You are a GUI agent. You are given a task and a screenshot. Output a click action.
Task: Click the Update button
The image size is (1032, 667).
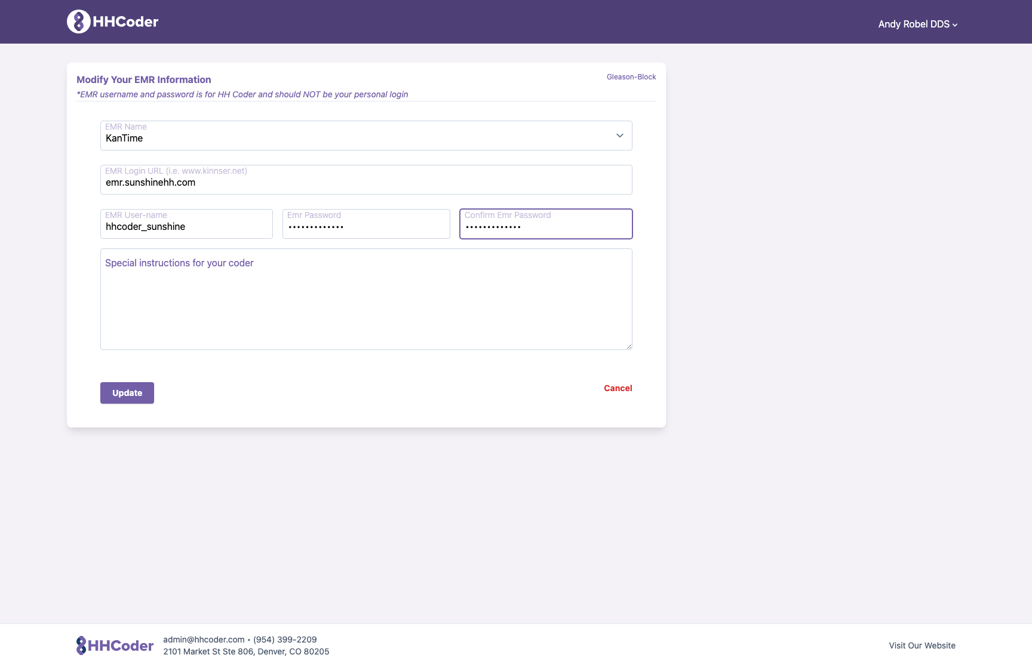click(127, 393)
